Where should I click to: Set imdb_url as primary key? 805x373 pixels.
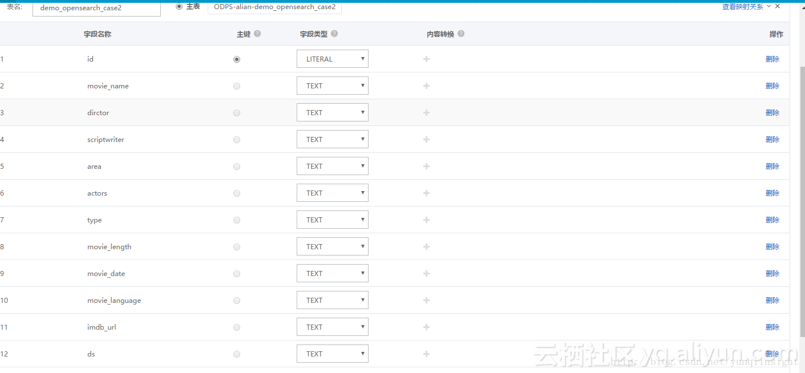tap(237, 327)
